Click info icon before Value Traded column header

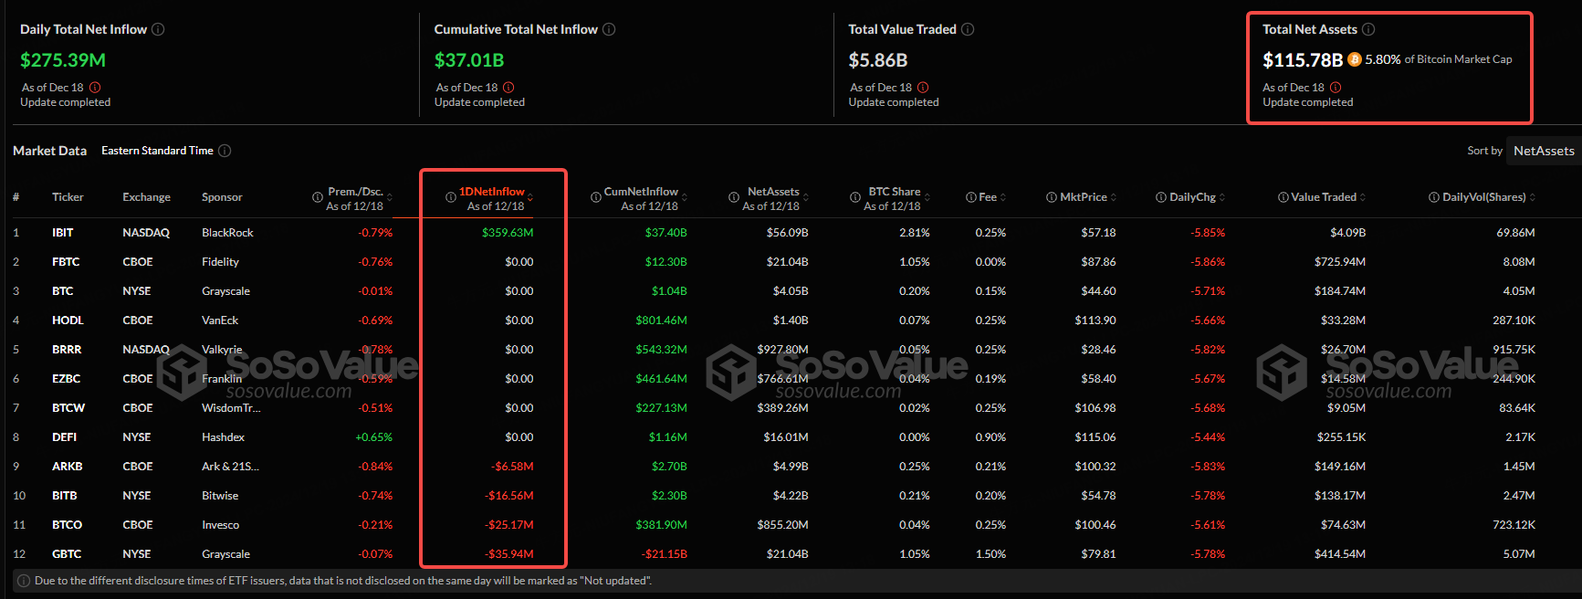point(1283,197)
